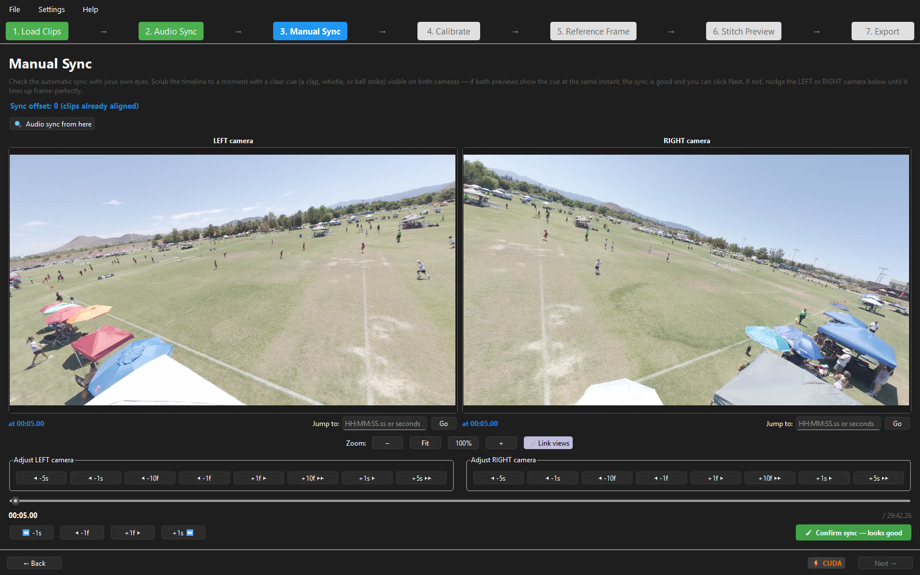
Task: Open the 7. Export step
Action: (x=883, y=31)
